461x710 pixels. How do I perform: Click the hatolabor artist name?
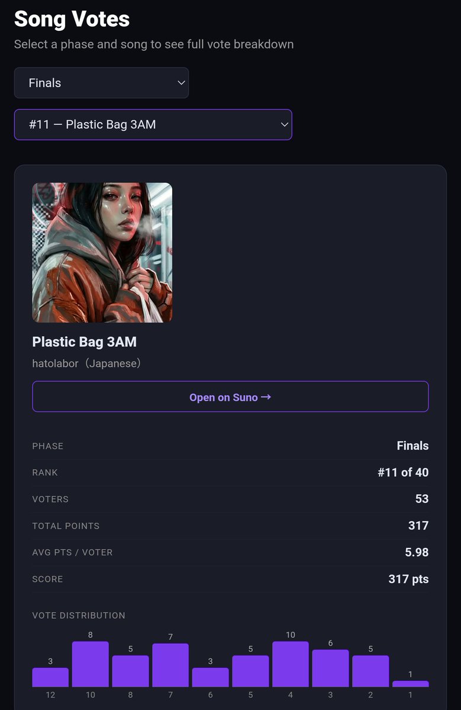point(56,363)
